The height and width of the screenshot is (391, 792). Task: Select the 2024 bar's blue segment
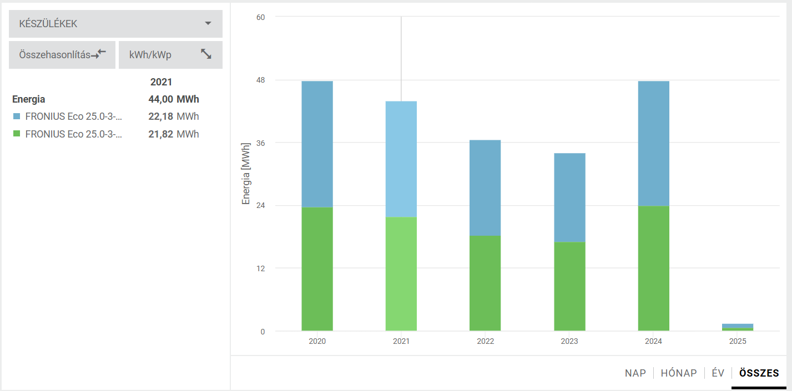[x=653, y=144]
